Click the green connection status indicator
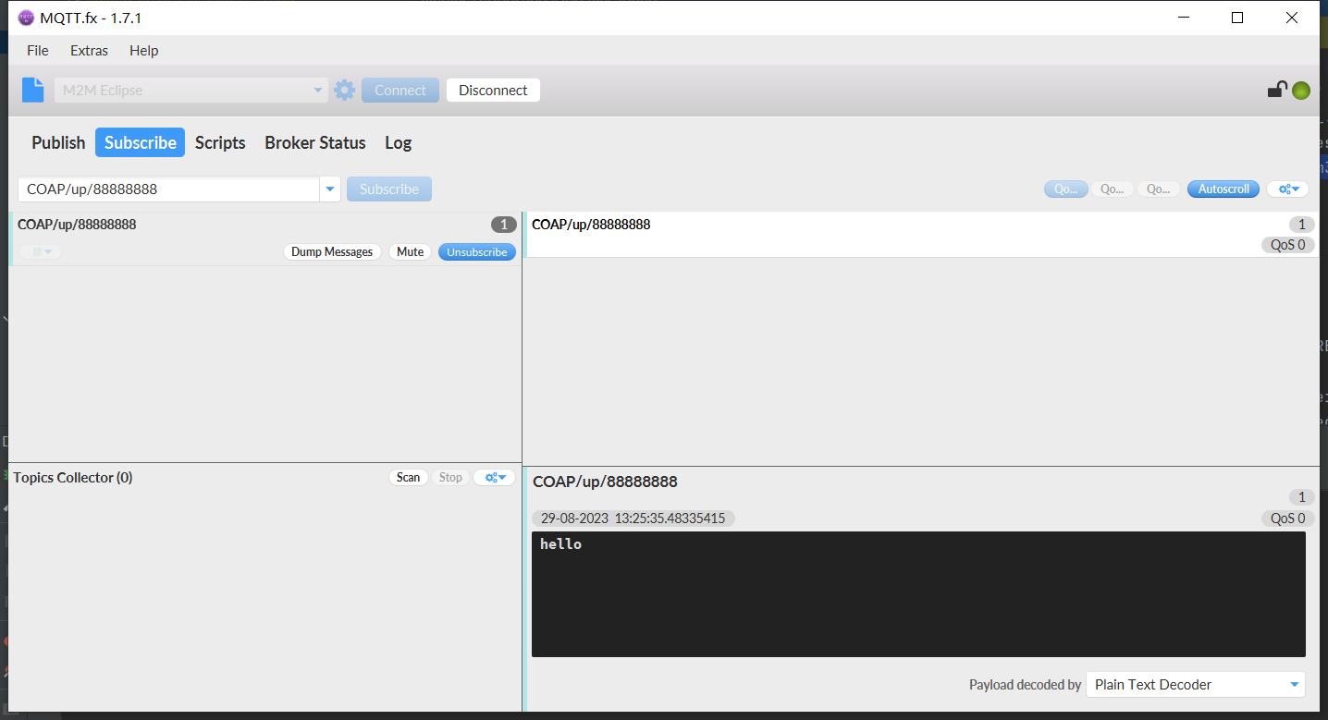The width and height of the screenshot is (1328, 720). pos(1300,91)
